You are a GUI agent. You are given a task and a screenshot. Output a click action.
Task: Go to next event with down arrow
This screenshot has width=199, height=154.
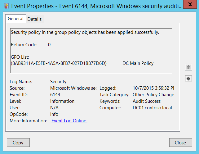pos(188,79)
